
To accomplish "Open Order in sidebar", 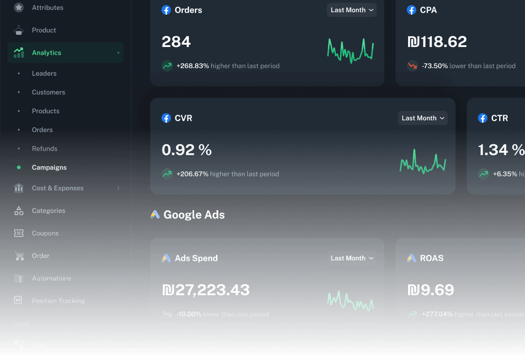I will (x=40, y=256).
